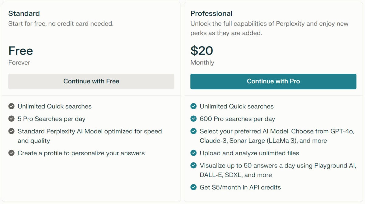Select the Professional plan heading

click(x=211, y=13)
